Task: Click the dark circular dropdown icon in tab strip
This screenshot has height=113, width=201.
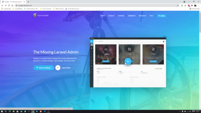Action: pos(184,2)
